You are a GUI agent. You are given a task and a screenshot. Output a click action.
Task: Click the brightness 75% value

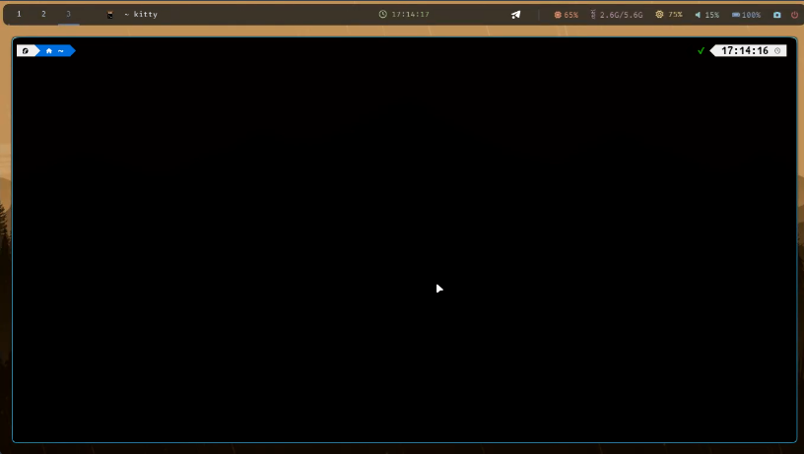coord(675,15)
